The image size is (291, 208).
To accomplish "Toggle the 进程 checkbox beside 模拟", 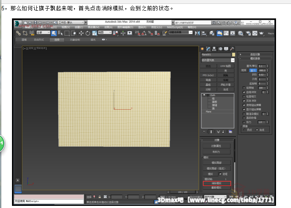I will [x=220, y=174].
